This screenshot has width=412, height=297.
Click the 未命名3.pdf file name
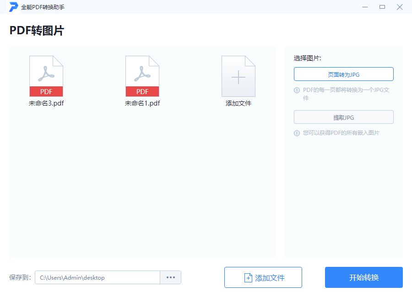coord(46,103)
